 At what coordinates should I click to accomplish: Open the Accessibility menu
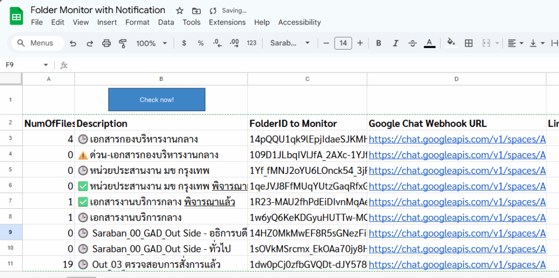pyautogui.click(x=300, y=22)
